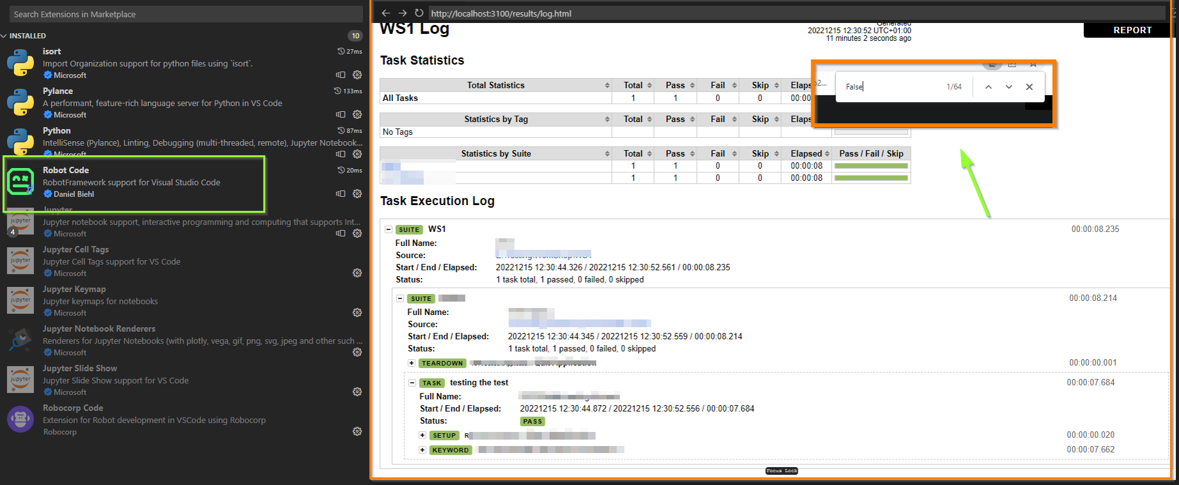Click the remote/sync icon for Robot Code
Image resolution: width=1179 pixels, height=485 pixels.
coord(341,194)
